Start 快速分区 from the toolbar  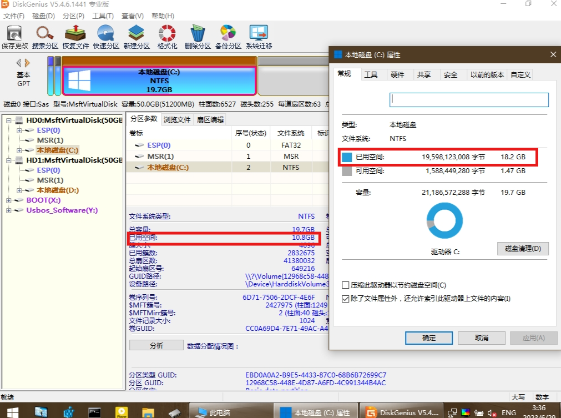tap(106, 37)
